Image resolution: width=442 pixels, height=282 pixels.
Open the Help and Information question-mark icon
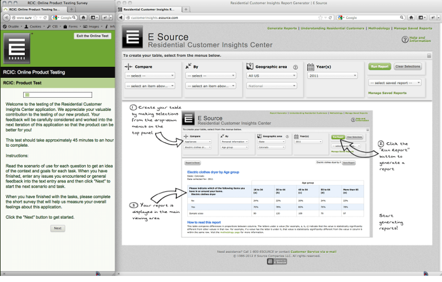point(405,39)
